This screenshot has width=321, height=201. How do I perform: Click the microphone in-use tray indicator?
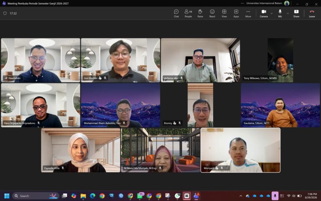[275, 196]
